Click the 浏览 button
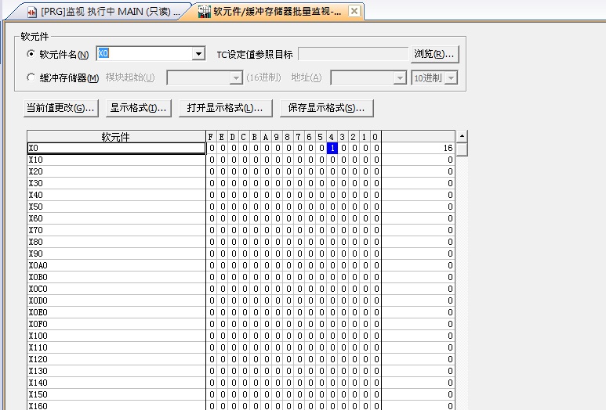Image resolution: width=606 pixels, height=410 pixels. pos(434,54)
